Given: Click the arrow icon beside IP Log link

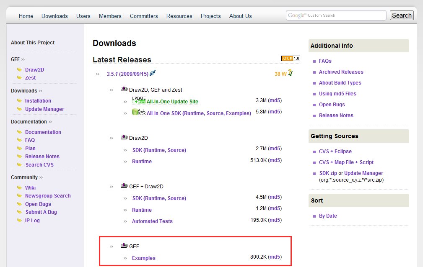Looking at the screenshot, I should pyautogui.click(x=19, y=220).
